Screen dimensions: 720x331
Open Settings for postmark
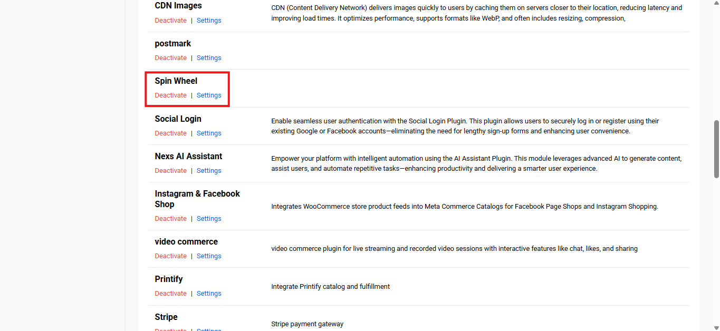pyautogui.click(x=209, y=58)
